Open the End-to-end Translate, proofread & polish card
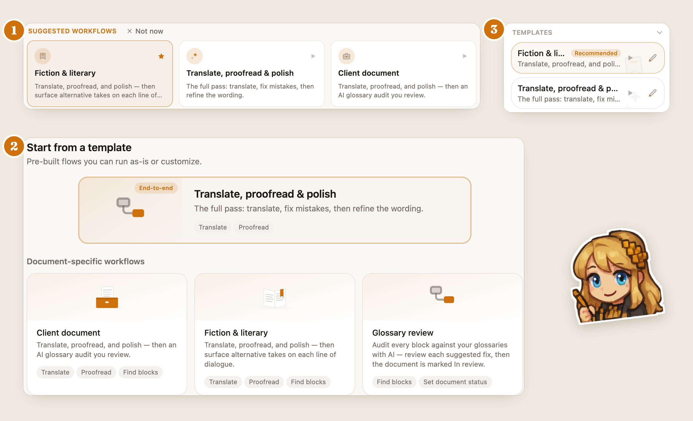Screen dimensions: 693x421 [x=275, y=210]
